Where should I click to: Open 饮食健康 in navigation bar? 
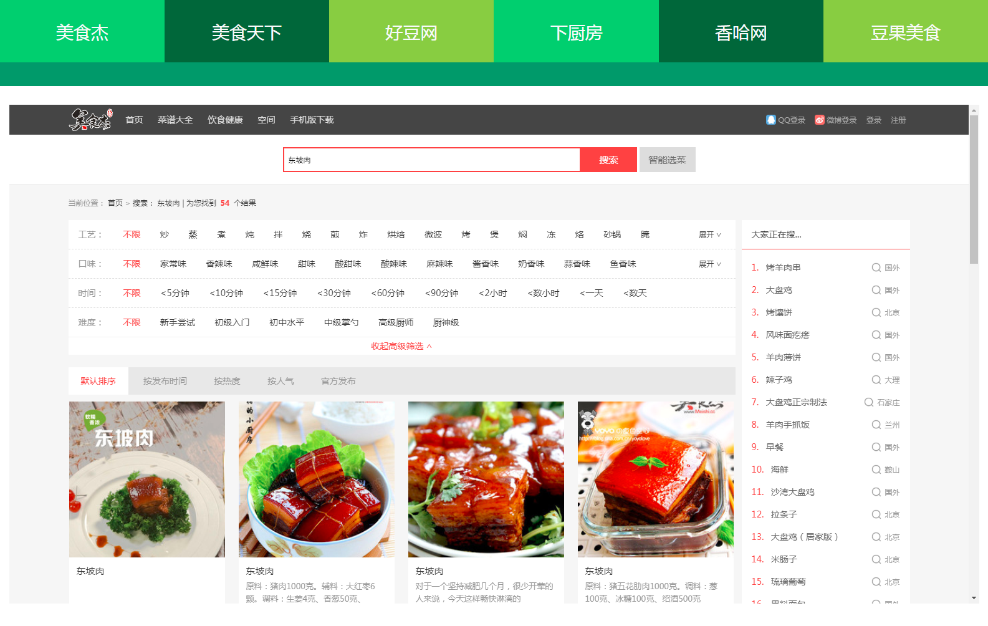tap(225, 120)
